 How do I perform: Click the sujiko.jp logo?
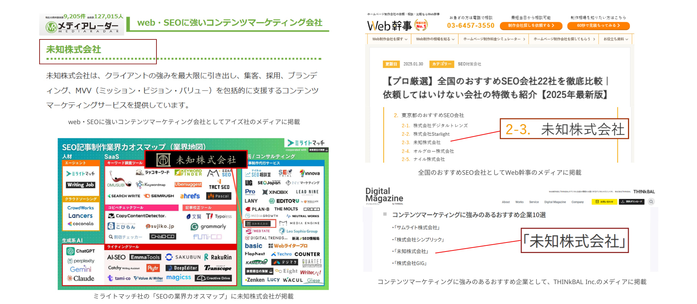(160, 226)
